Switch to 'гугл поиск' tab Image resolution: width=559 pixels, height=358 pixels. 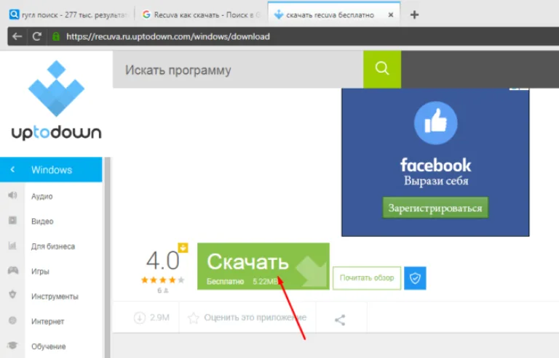[68, 15]
